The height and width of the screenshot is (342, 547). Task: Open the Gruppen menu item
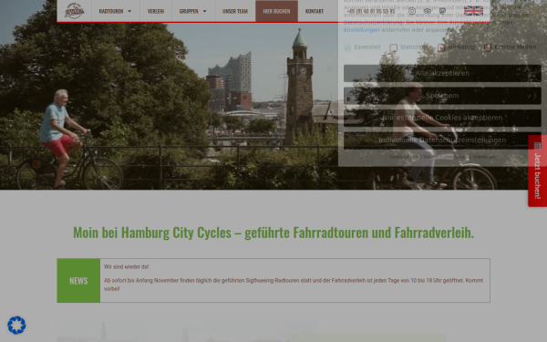tap(189, 11)
